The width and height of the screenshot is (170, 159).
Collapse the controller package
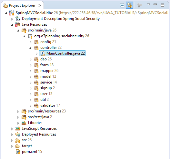[x=30, y=48]
